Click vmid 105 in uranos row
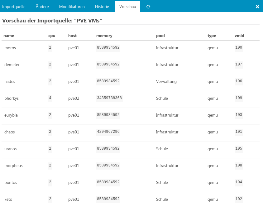Screen dimensions: 263x207 coord(238,148)
